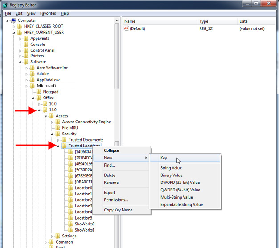The width and height of the screenshot is (279, 248).
Task: Click the Computer icon at tree root
Action: pos(13,20)
